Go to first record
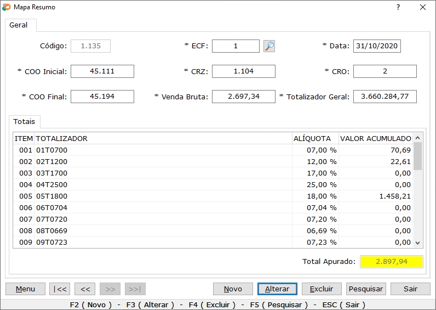 tap(60, 289)
